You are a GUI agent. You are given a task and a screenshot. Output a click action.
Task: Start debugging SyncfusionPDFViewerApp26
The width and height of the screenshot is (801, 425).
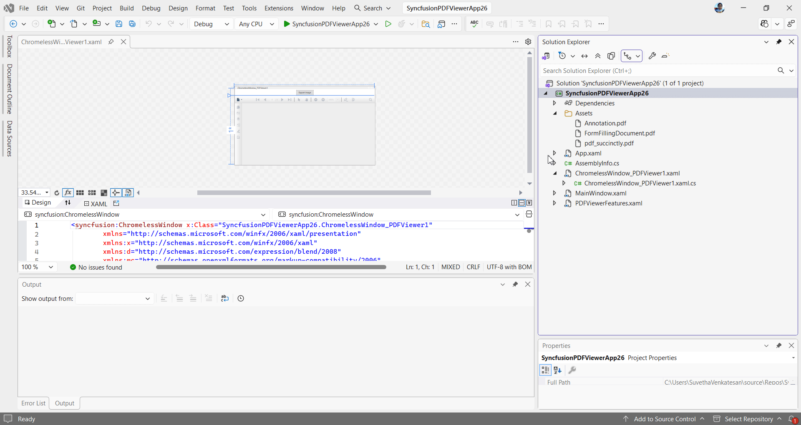pos(388,24)
